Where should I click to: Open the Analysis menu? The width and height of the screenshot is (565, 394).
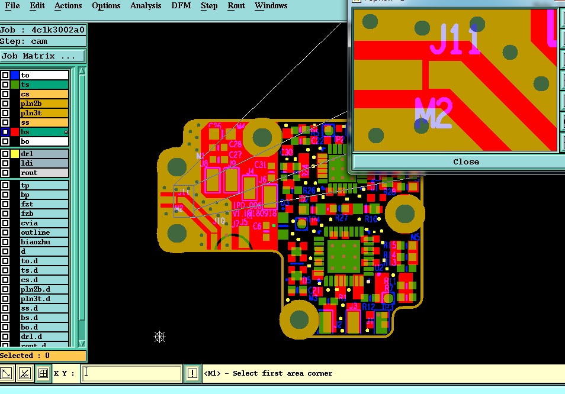click(x=146, y=6)
